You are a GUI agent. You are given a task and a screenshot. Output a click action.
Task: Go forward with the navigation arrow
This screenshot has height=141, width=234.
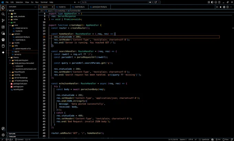pos(79,2)
